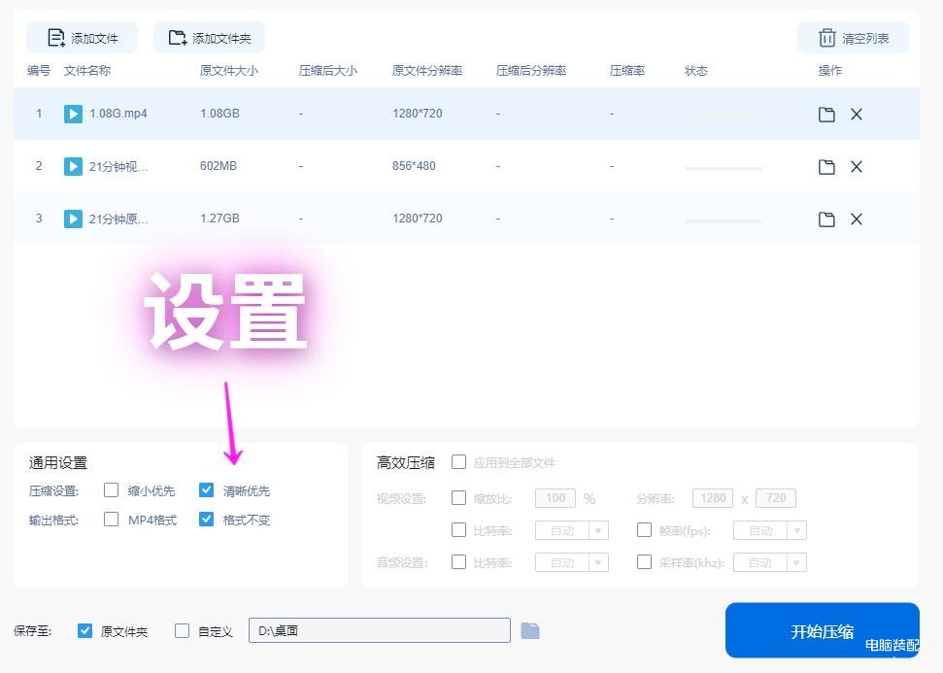Click the 压缩率 column header

[x=627, y=70]
